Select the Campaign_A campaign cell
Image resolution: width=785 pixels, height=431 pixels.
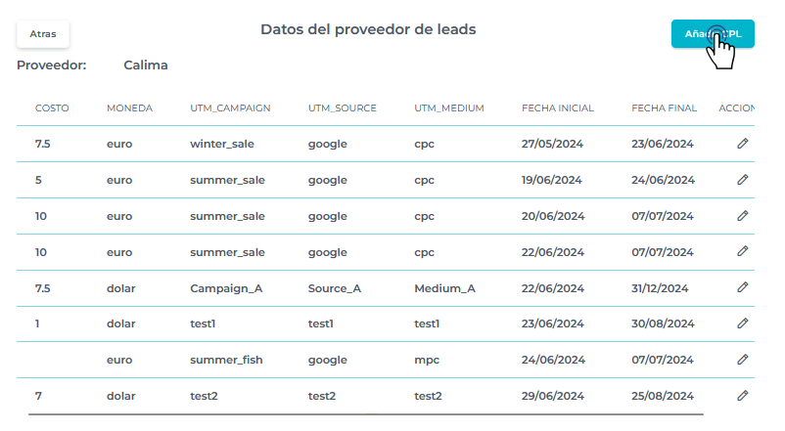tap(226, 288)
